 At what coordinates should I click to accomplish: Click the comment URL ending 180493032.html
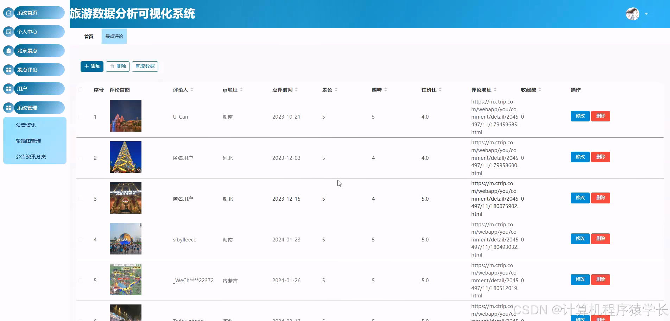(x=495, y=240)
